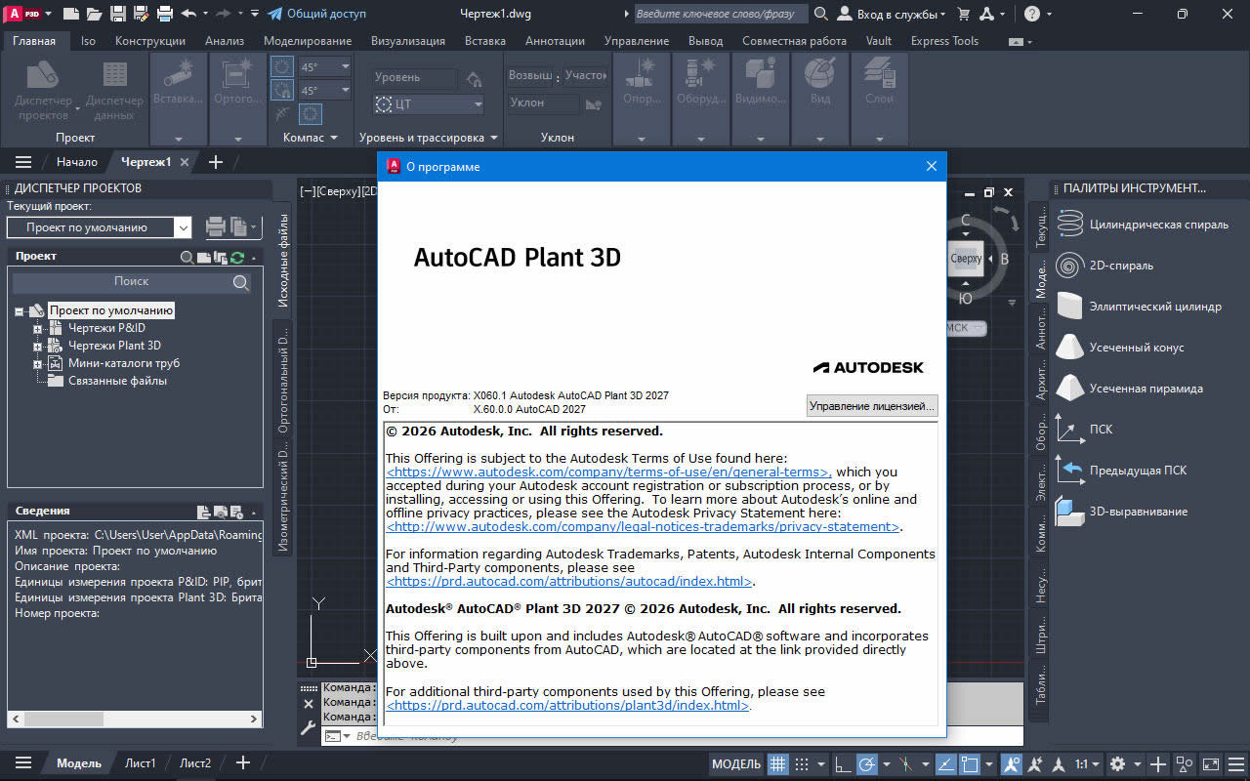Expand the Чертежи P&ID tree node
Viewport: 1250px width, 781px height.
click(x=38, y=329)
